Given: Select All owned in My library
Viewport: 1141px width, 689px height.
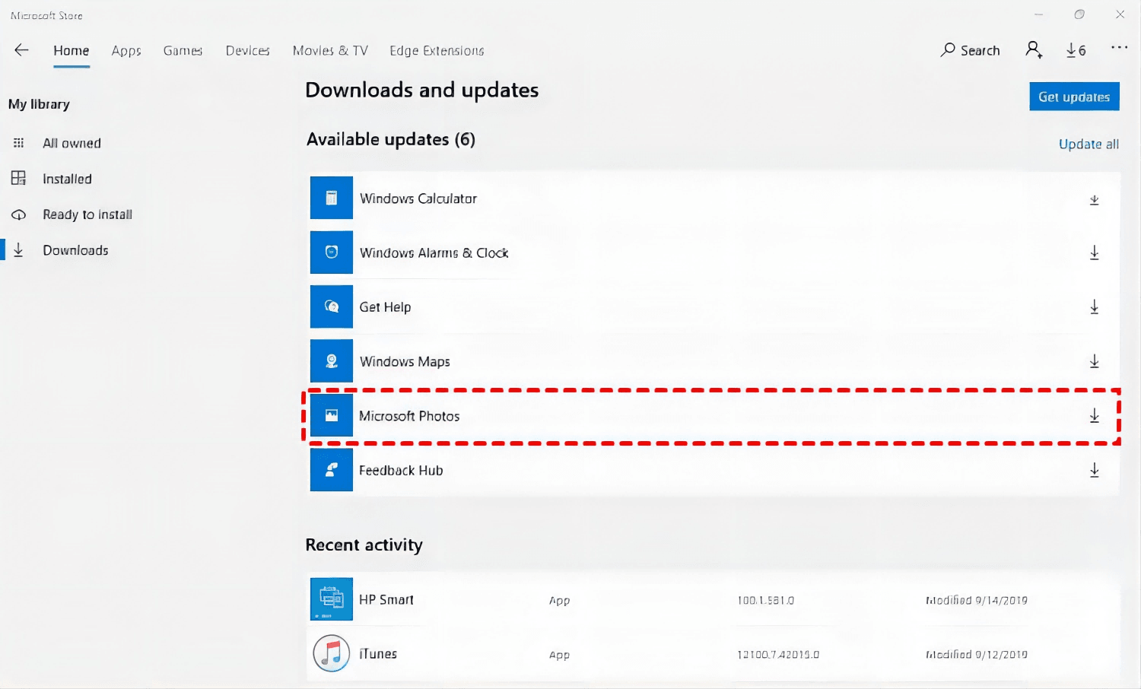Looking at the screenshot, I should point(72,143).
